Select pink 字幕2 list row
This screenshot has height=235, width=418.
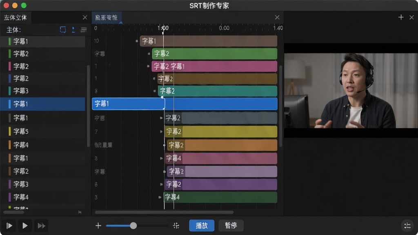(42, 67)
